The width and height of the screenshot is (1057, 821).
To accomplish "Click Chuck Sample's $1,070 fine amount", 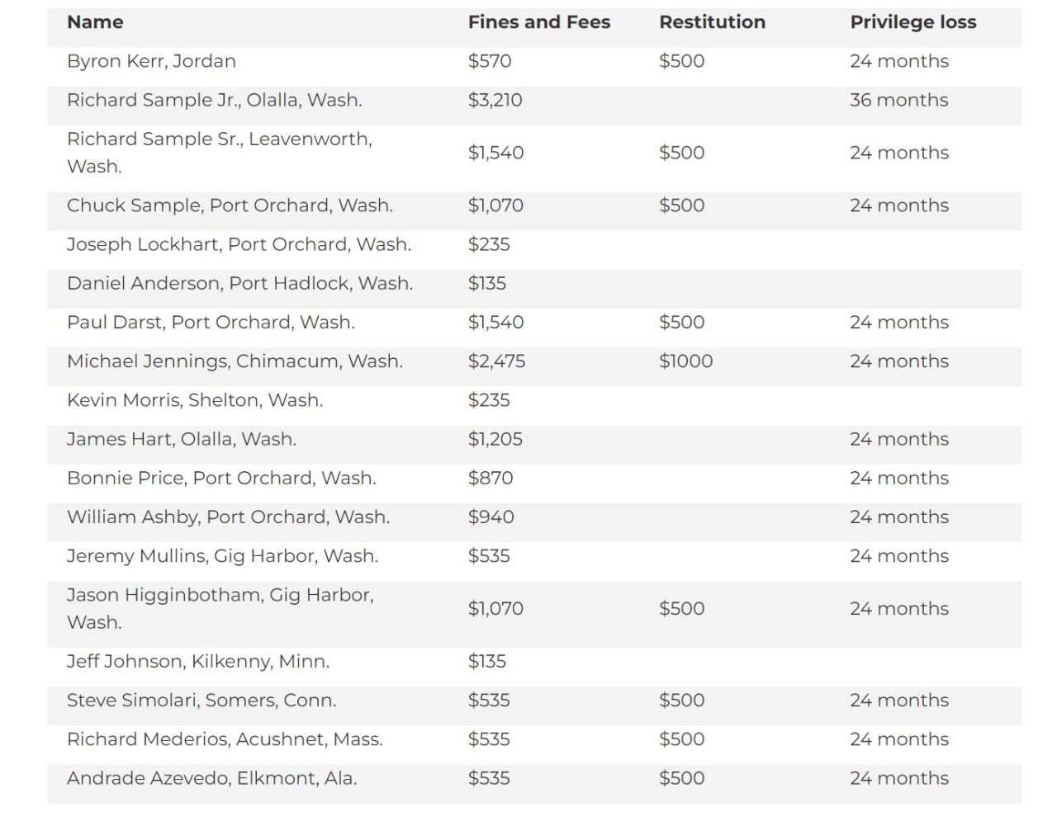I will 495,205.
